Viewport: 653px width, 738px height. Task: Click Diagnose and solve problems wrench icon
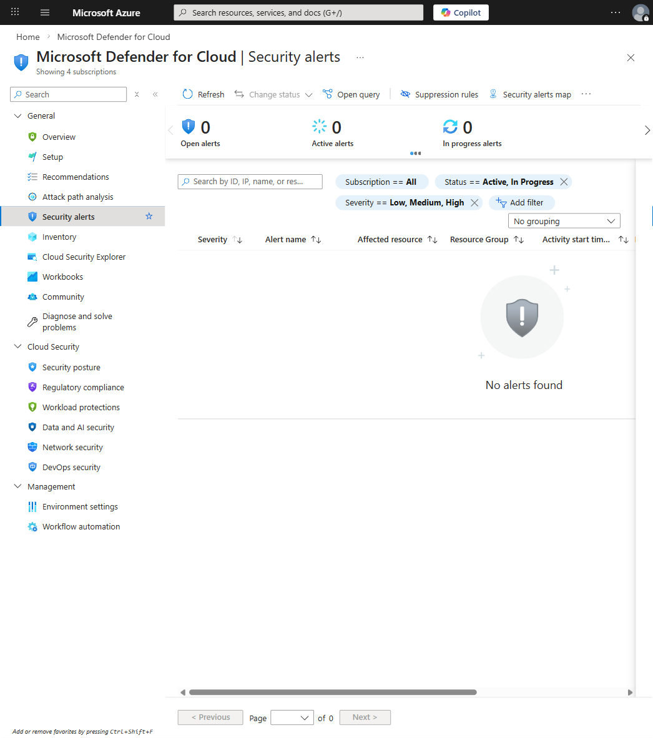(x=32, y=322)
